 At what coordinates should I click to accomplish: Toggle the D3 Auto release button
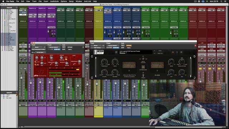[66, 59]
